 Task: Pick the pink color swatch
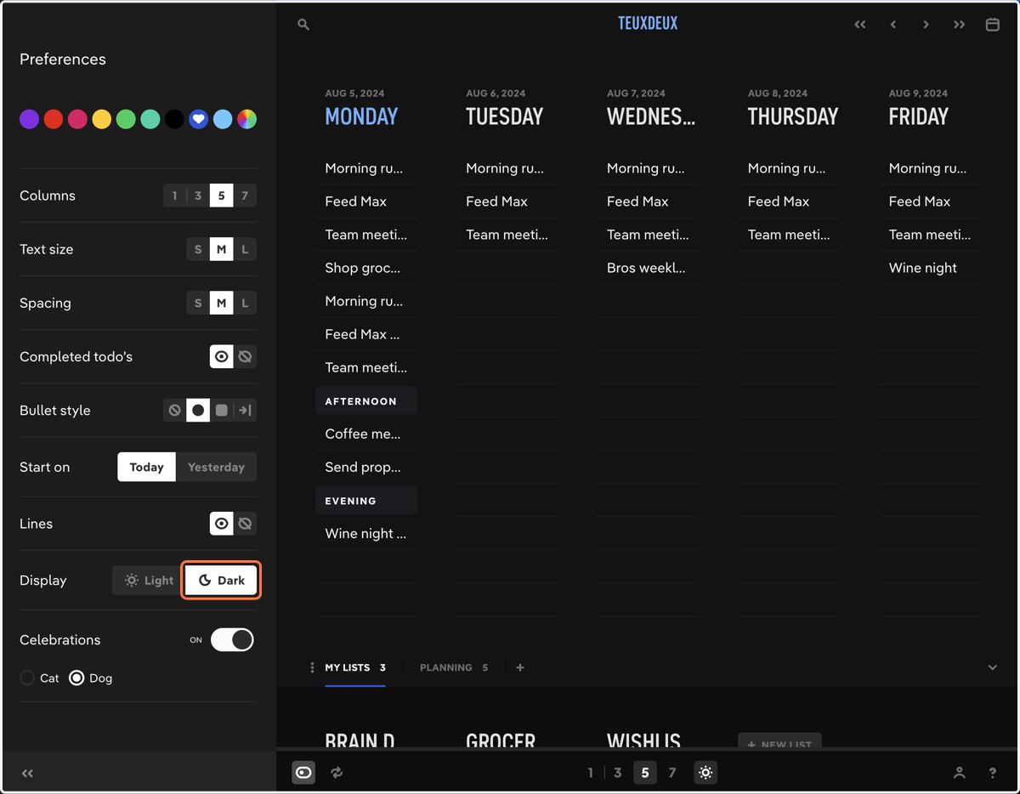click(x=77, y=120)
